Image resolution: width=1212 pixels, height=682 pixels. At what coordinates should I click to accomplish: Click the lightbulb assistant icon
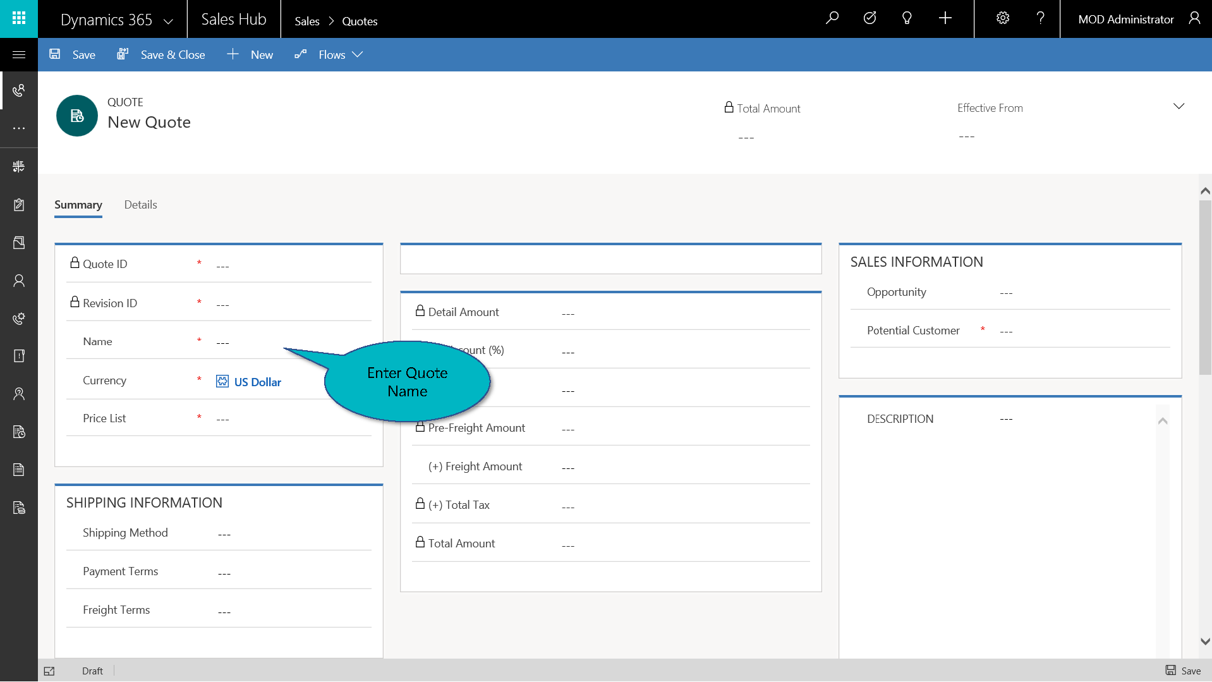907,18
